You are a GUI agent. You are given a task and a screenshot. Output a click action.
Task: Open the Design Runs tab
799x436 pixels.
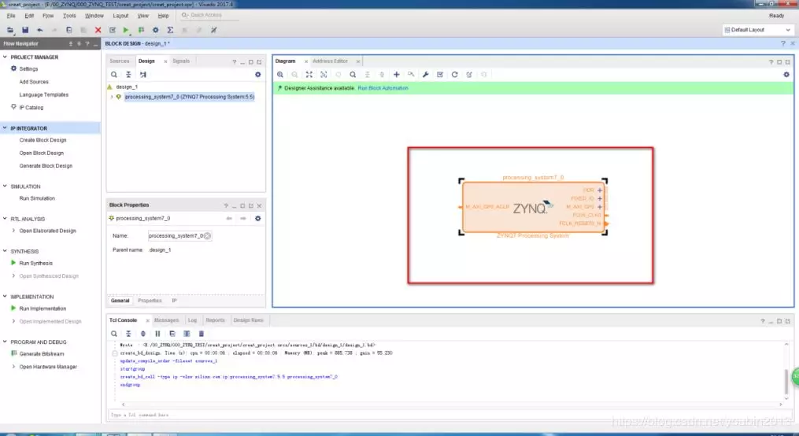point(248,320)
